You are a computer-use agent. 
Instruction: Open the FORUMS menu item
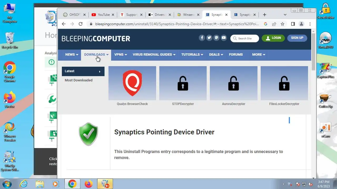click(x=236, y=55)
